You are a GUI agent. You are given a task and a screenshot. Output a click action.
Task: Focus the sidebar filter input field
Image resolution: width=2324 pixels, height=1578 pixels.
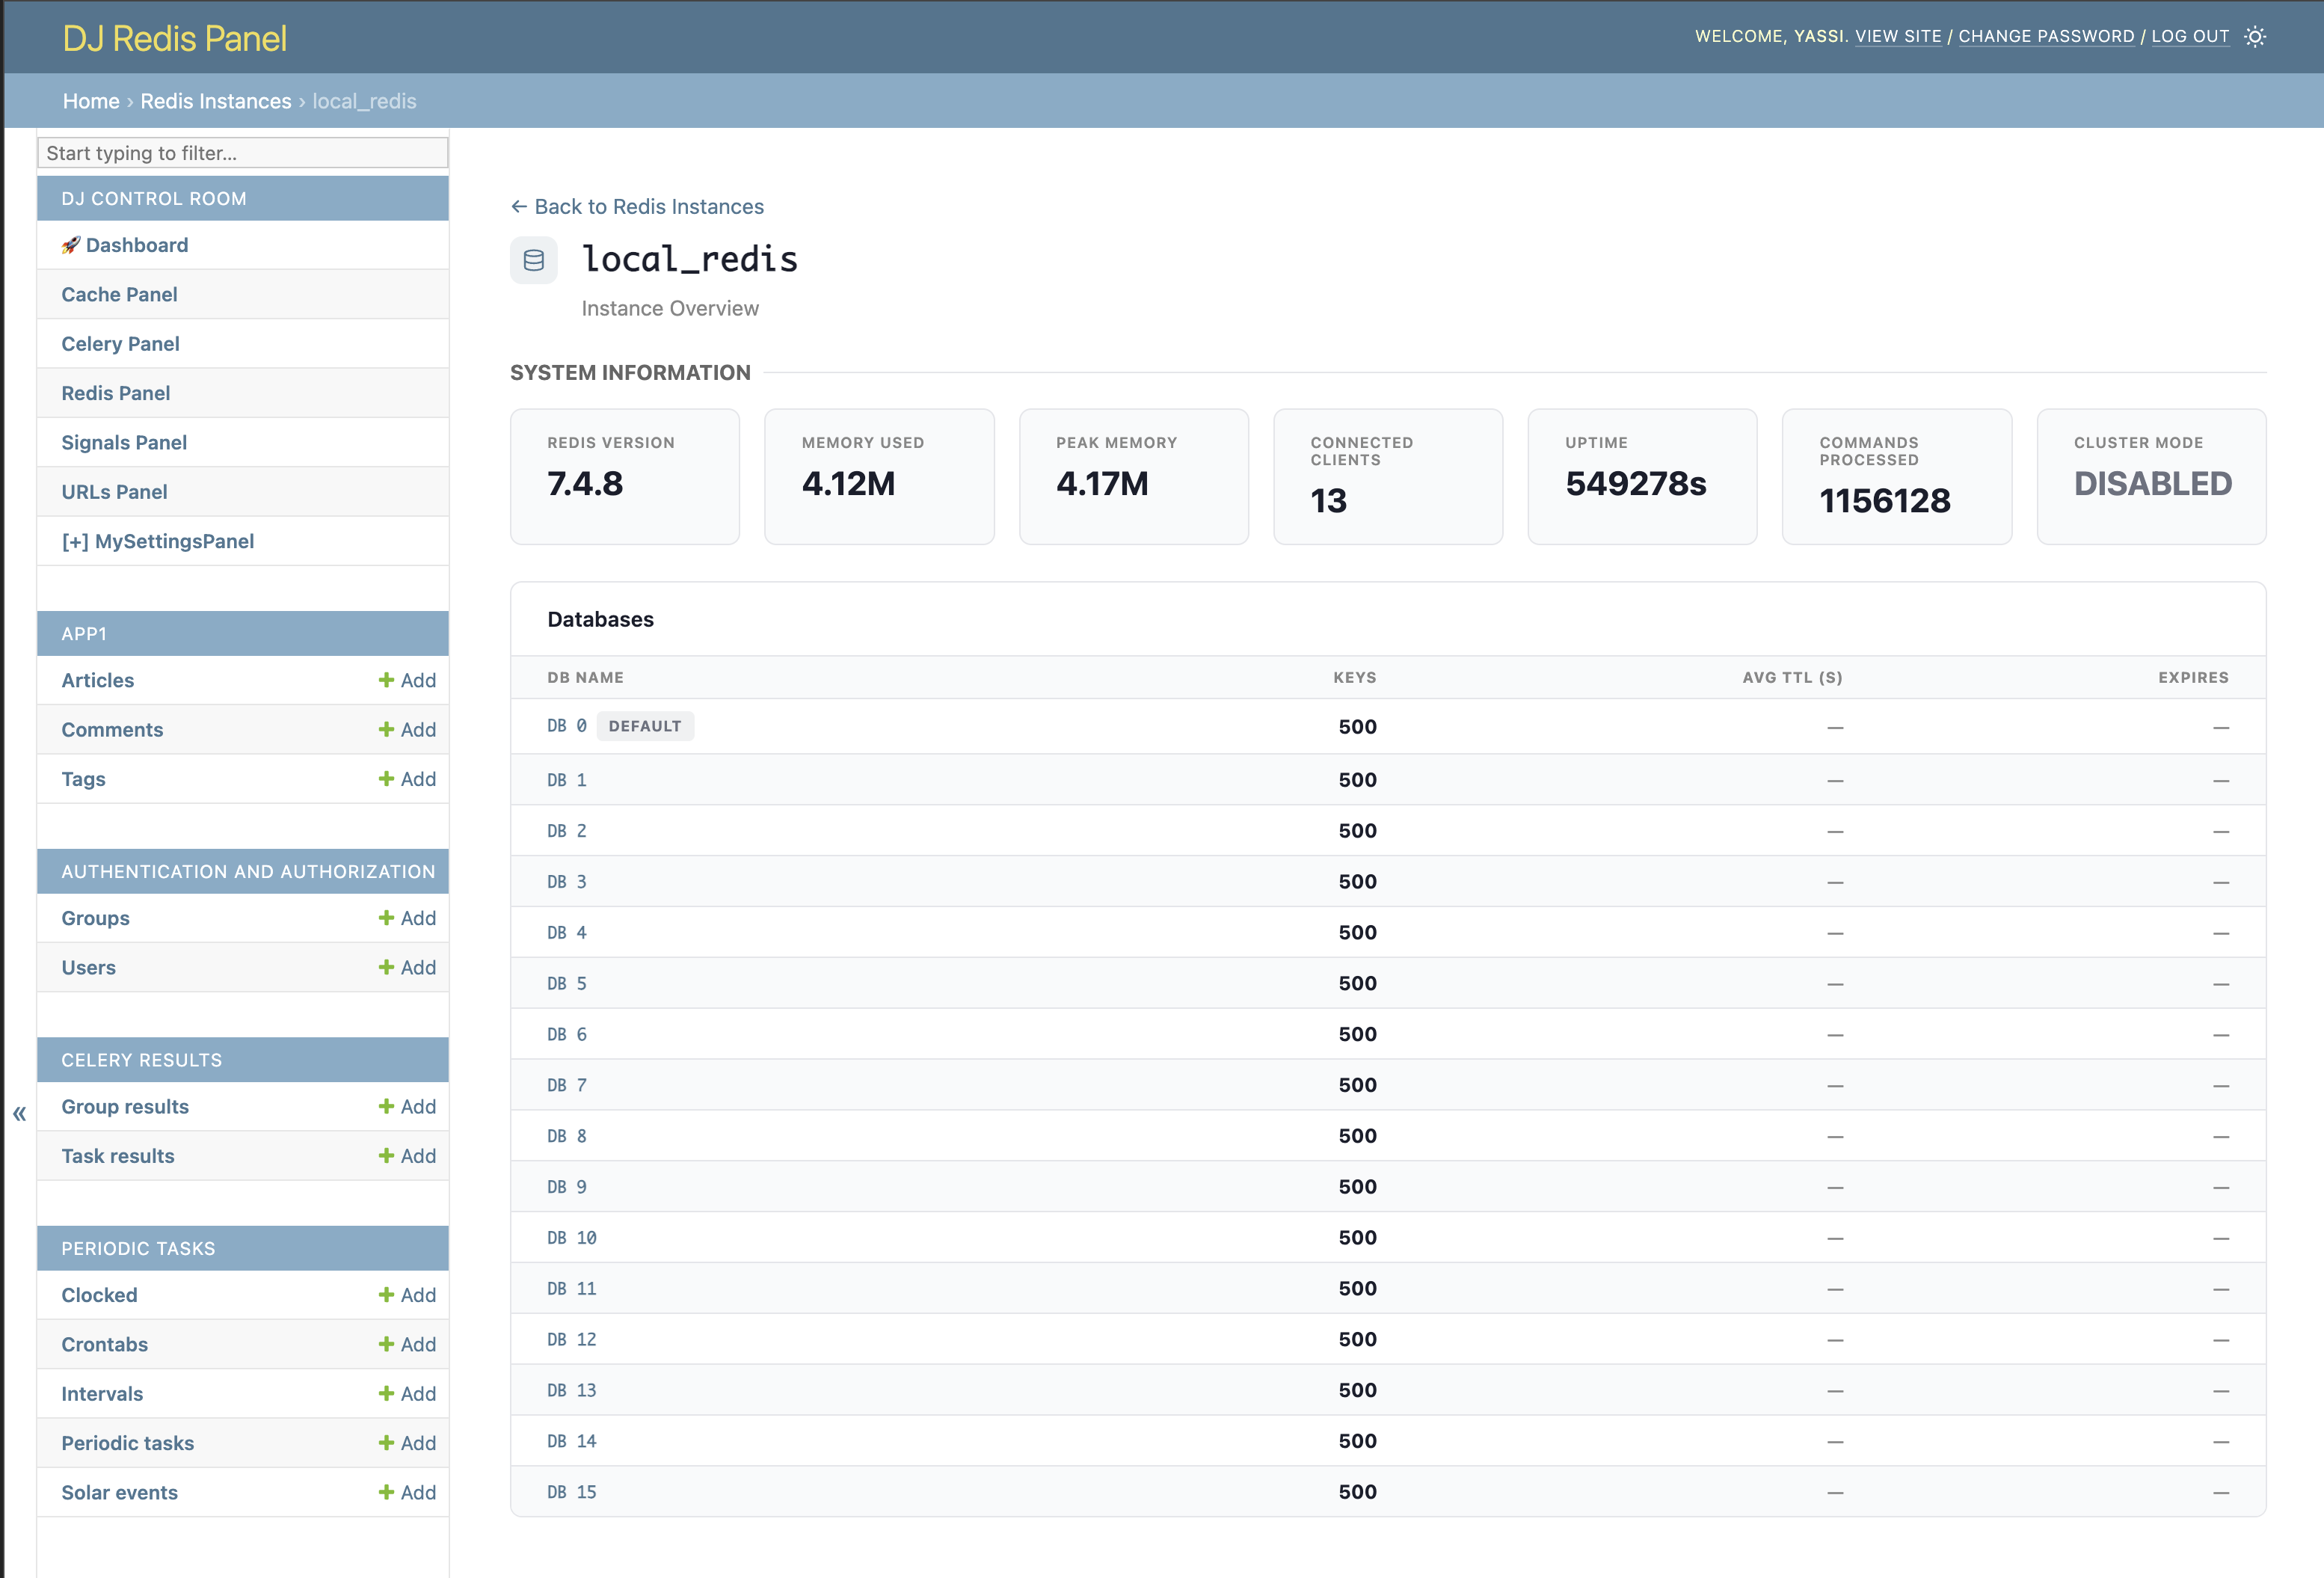[242, 153]
